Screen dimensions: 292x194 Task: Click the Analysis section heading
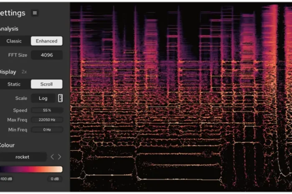pyautogui.click(x=9, y=29)
